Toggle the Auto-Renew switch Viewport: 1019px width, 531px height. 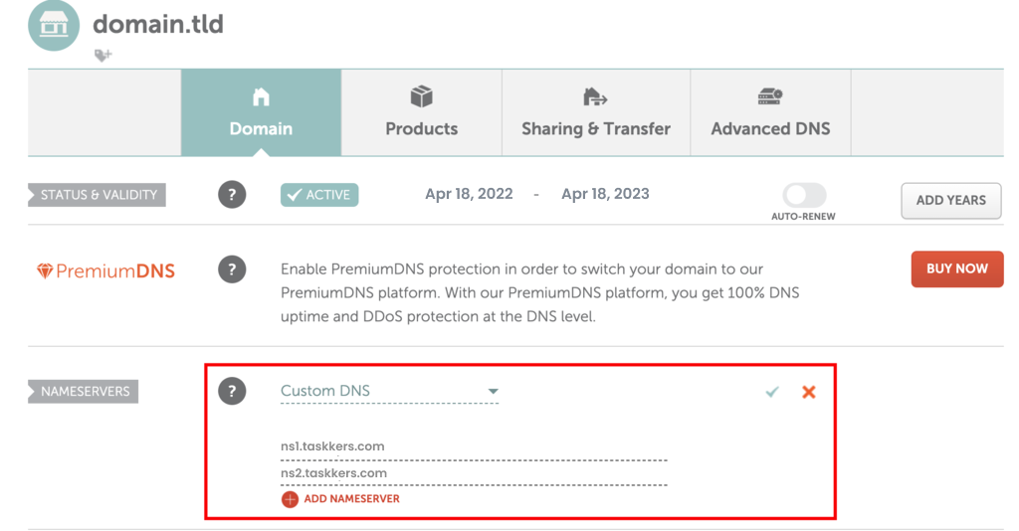click(x=804, y=195)
